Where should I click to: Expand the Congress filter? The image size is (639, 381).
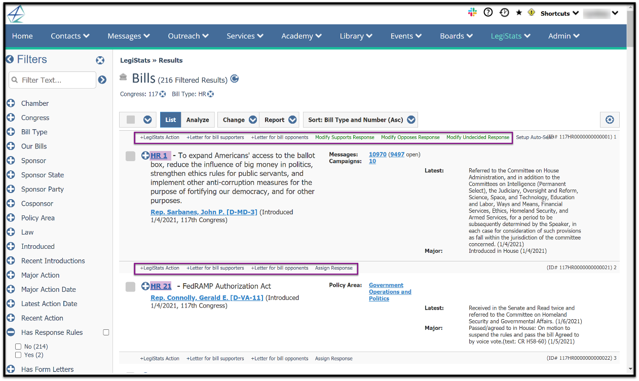[11, 118]
